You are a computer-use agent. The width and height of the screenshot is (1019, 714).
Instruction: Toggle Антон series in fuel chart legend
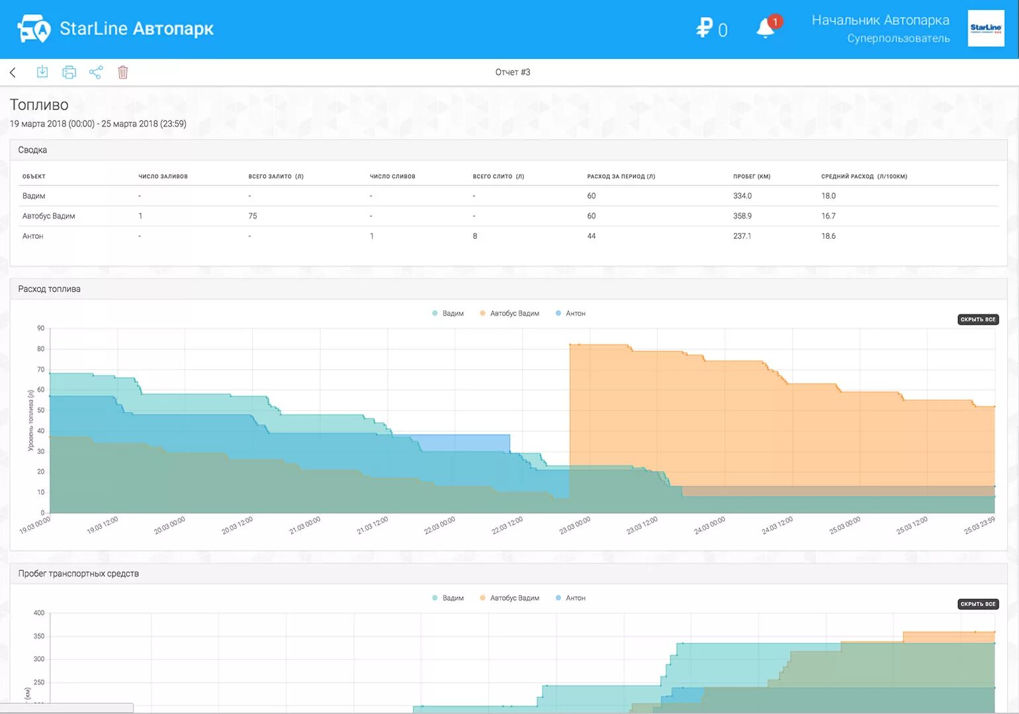click(x=570, y=314)
